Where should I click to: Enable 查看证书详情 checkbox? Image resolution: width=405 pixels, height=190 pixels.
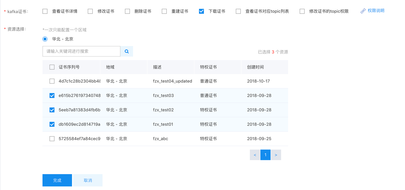click(45, 11)
